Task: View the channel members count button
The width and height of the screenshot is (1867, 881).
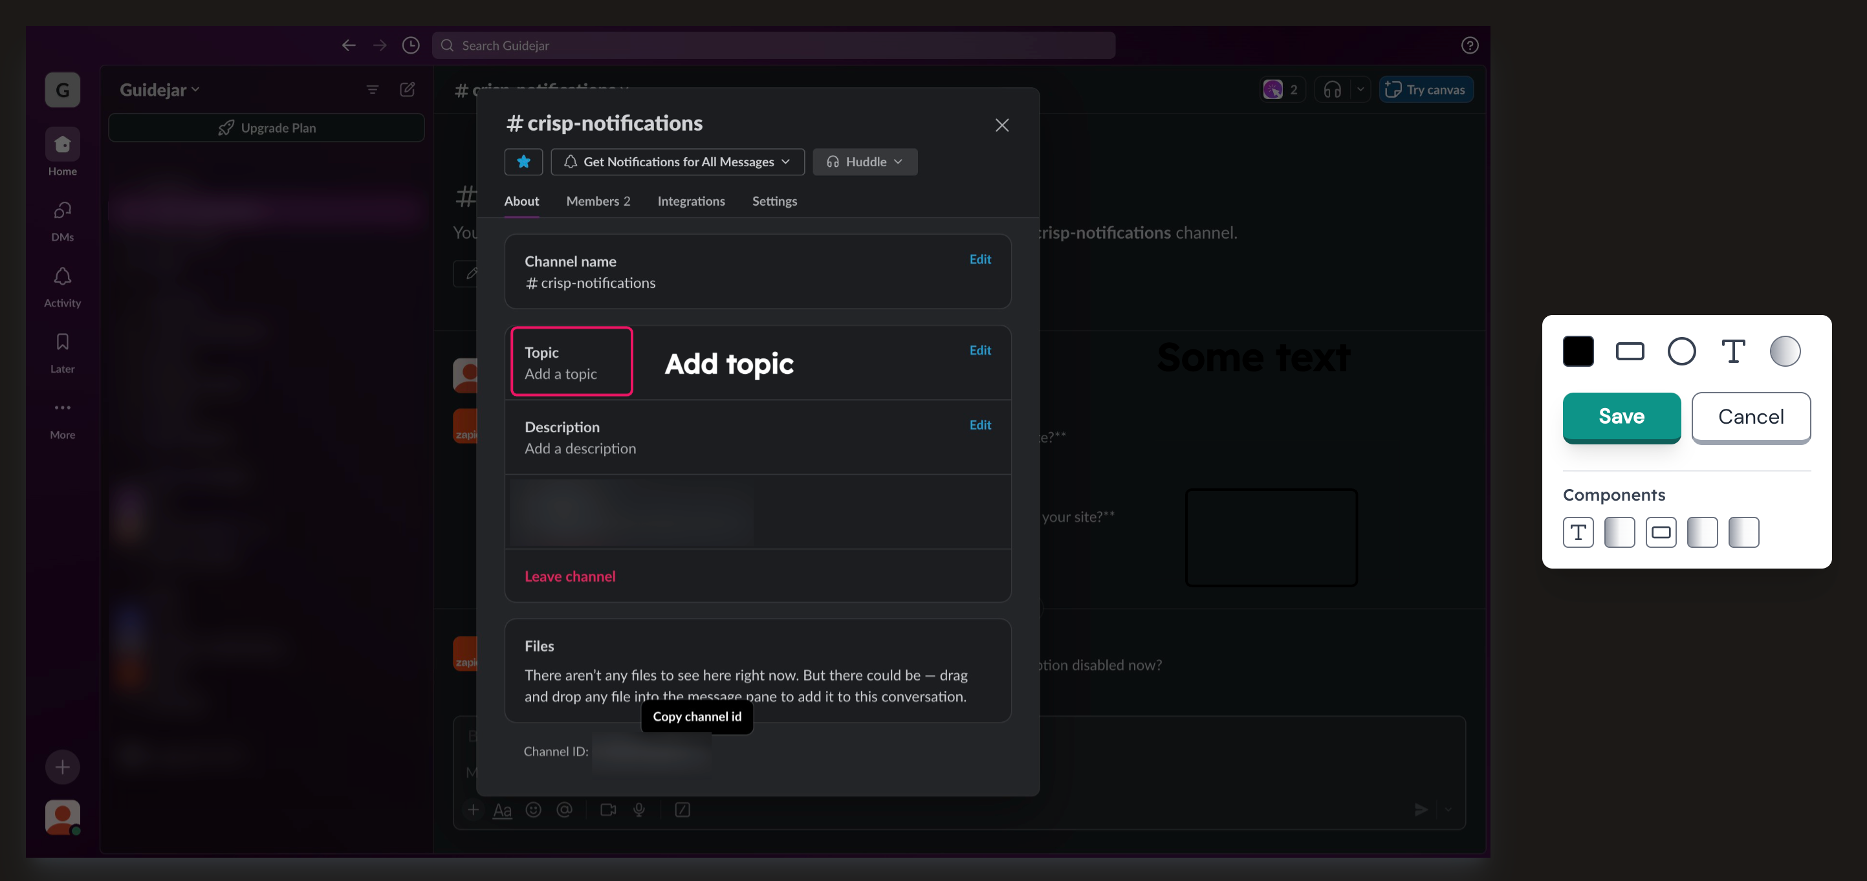Action: (1282, 89)
